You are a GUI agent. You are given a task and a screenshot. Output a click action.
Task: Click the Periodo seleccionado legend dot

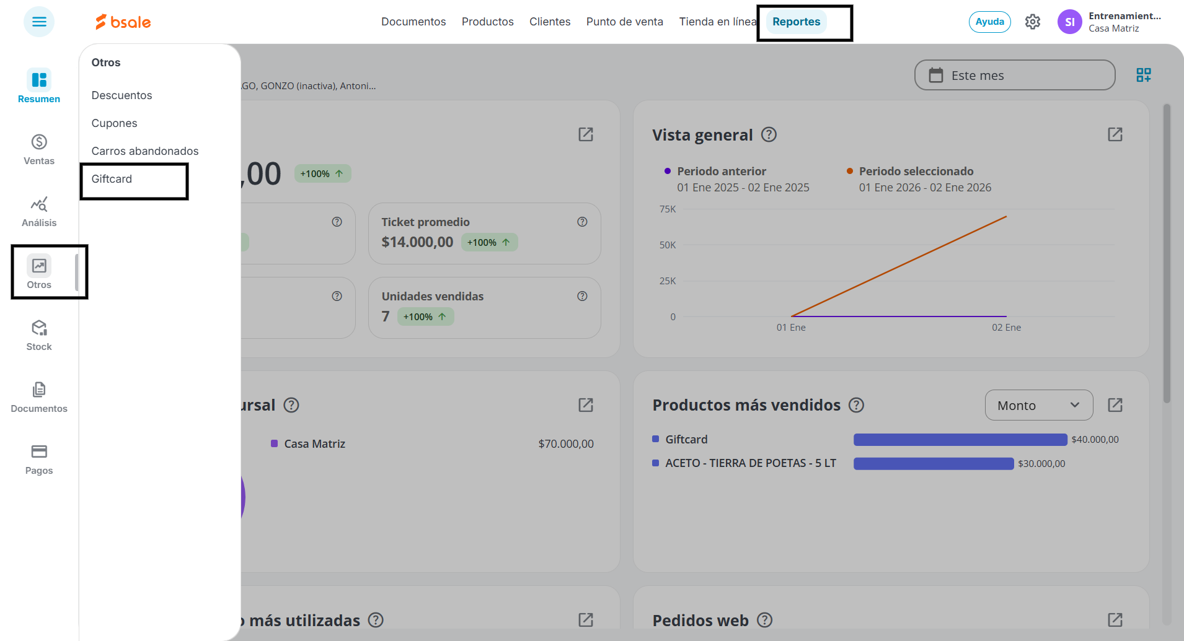[850, 171]
